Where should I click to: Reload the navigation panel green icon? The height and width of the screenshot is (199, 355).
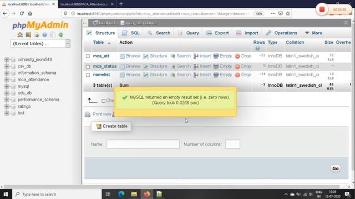coord(60,35)
